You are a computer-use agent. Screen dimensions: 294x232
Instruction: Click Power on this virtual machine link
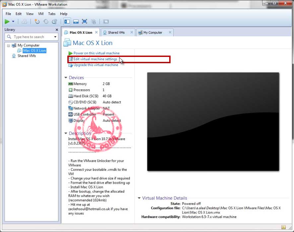point(96,53)
